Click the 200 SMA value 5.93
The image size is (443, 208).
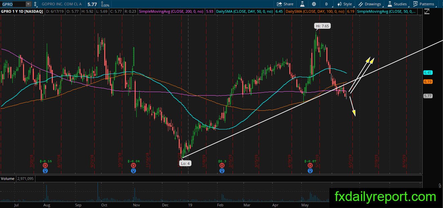(x=209, y=11)
